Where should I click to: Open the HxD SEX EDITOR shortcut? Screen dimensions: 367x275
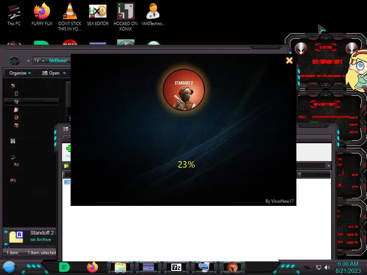pyautogui.click(x=98, y=14)
